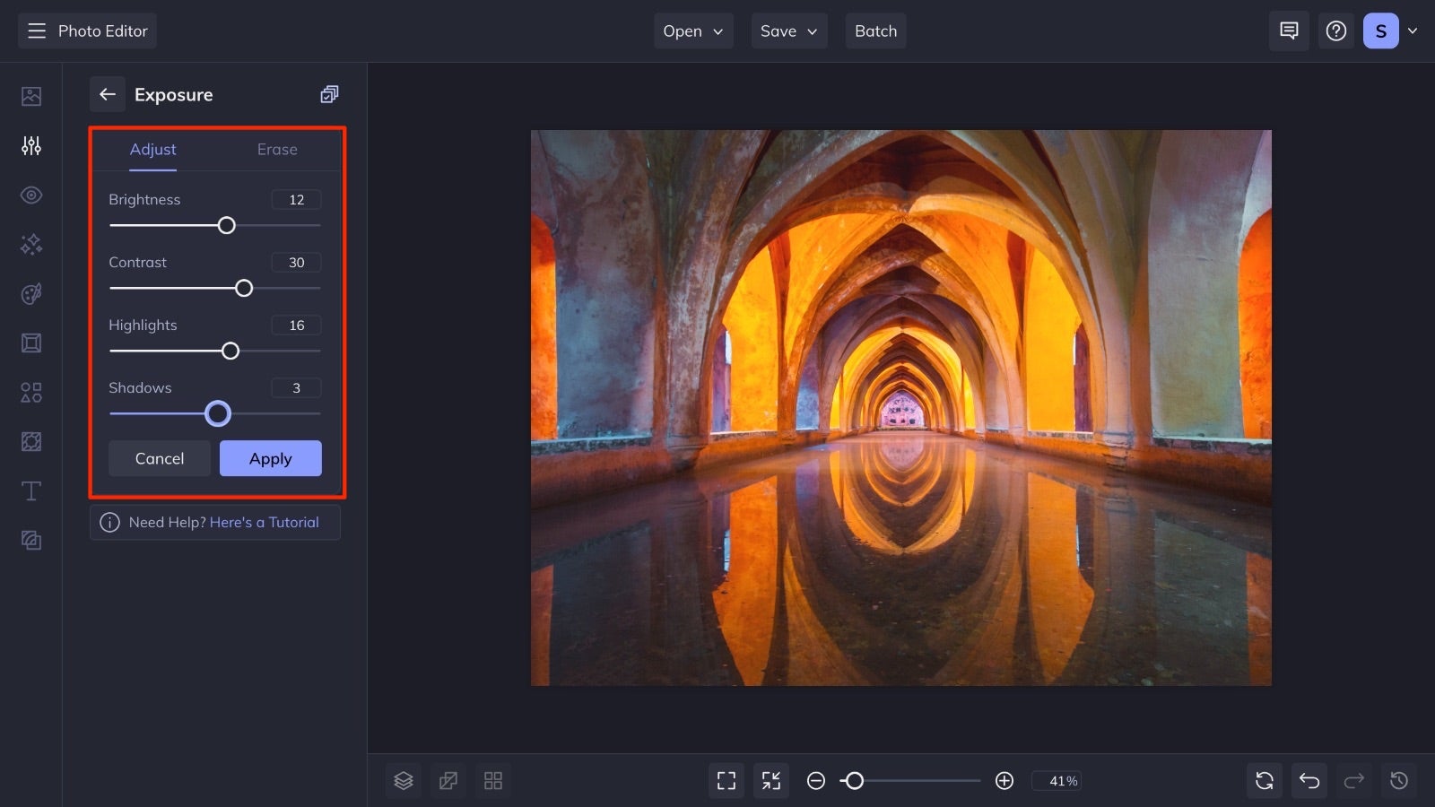Select the Frames panel icon

click(30, 343)
